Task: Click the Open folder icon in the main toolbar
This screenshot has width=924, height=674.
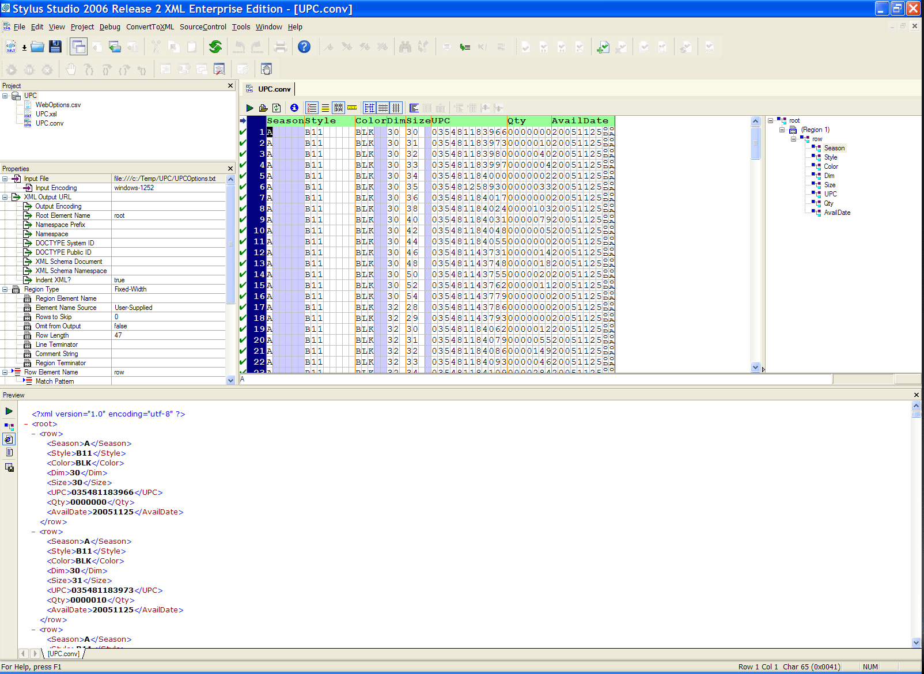Action: pyautogui.click(x=37, y=47)
